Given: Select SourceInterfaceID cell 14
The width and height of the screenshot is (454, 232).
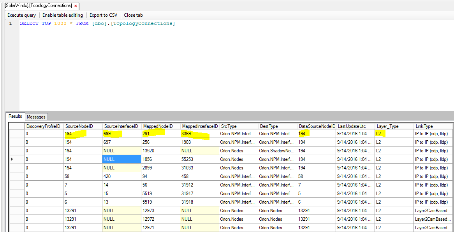Looking at the screenshot, I should click(122, 185).
